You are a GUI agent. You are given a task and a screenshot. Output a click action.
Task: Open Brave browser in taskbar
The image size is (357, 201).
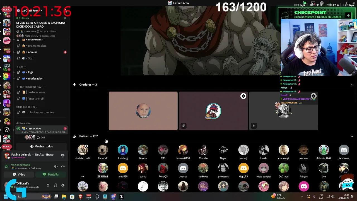pyautogui.click(x=81, y=197)
